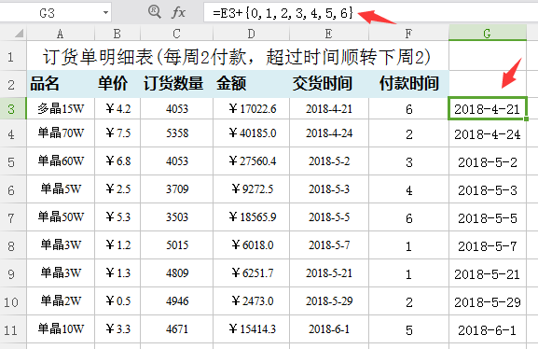Select column B header
The height and width of the screenshot is (349, 538).
[x=117, y=34]
